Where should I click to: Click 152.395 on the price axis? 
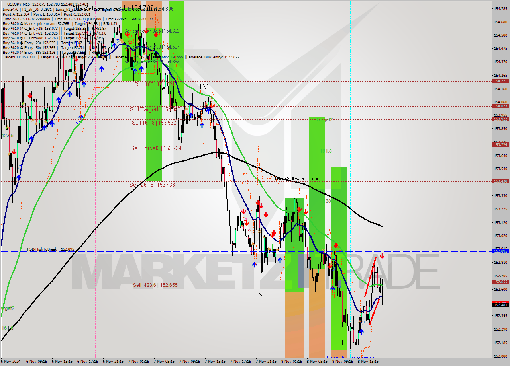(500, 315)
